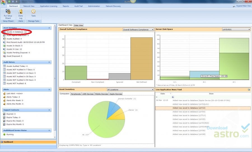
Task: Collapse the Support Contracts panel
Action: (x=49, y=110)
